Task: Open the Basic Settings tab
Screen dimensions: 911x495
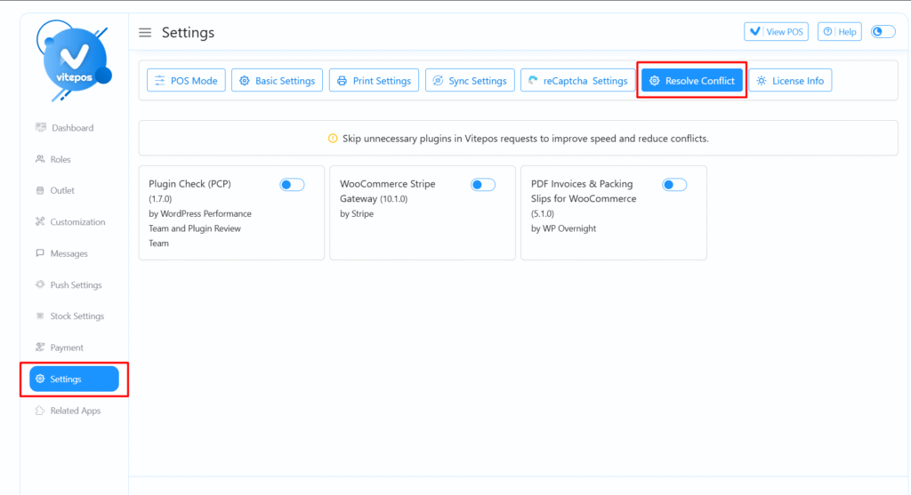Action: pos(278,81)
